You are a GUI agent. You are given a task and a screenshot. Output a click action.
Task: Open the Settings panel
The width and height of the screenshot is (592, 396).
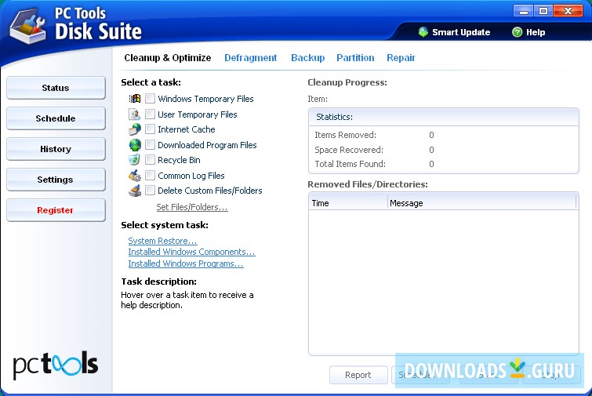[x=56, y=180]
